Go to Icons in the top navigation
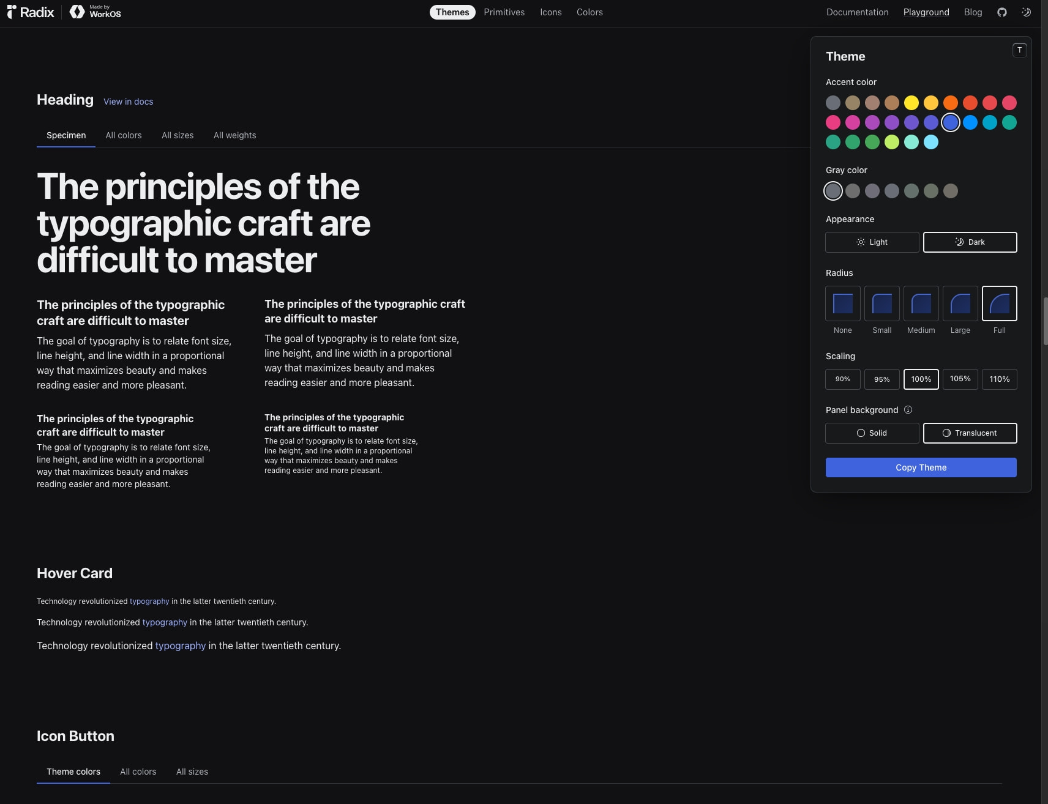 click(550, 12)
